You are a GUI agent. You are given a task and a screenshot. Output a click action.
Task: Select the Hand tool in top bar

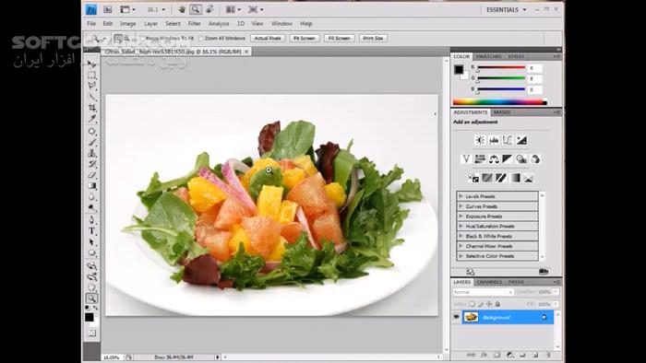[182, 9]
